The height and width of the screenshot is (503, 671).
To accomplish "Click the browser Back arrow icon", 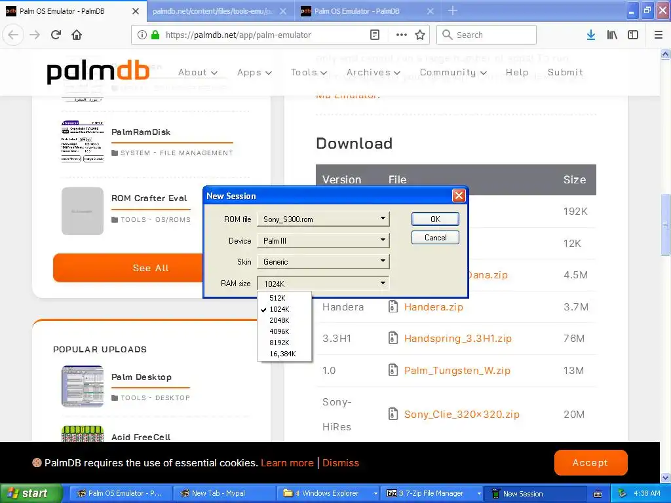I will [x=13, y=35].
